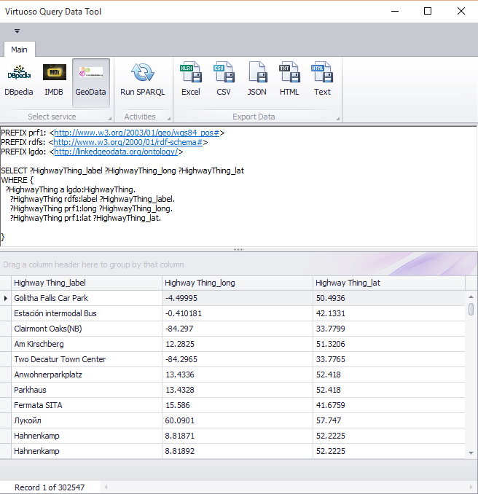
Task: Select the Fermata SITA cell
Action: point(87,405)
